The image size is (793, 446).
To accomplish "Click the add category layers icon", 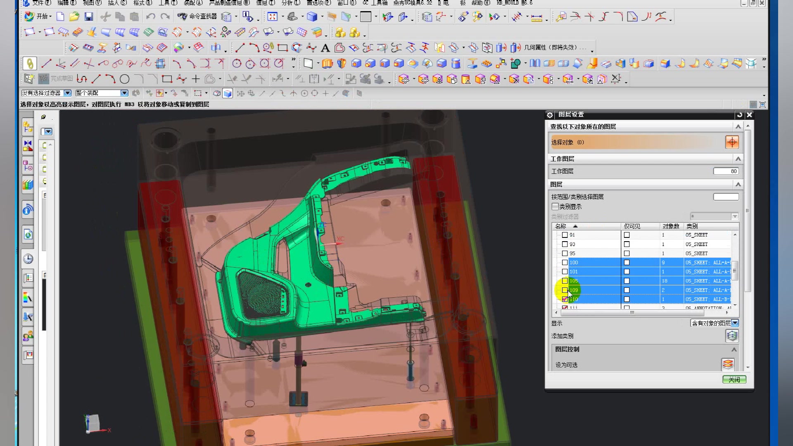I will 732,336.
